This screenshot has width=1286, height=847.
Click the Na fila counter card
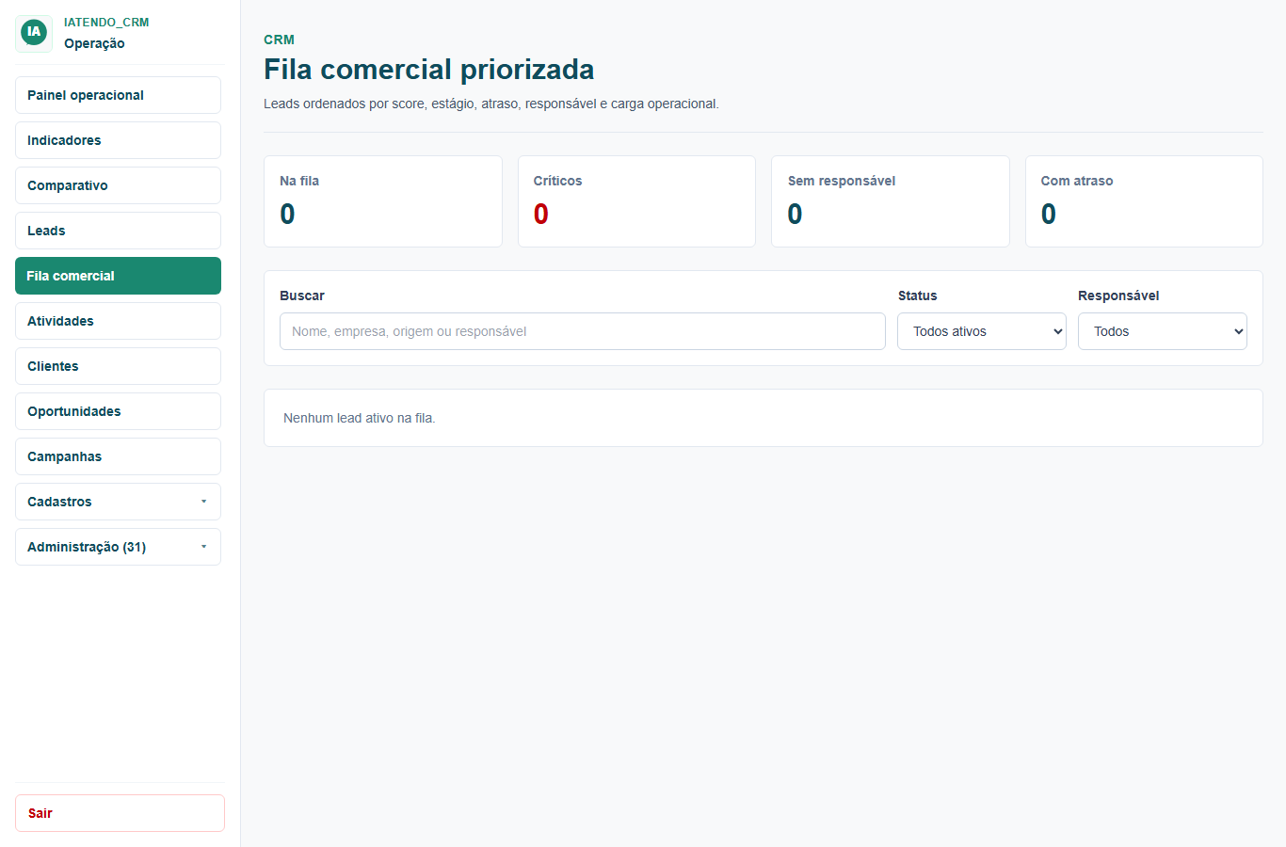click(383, 201)
